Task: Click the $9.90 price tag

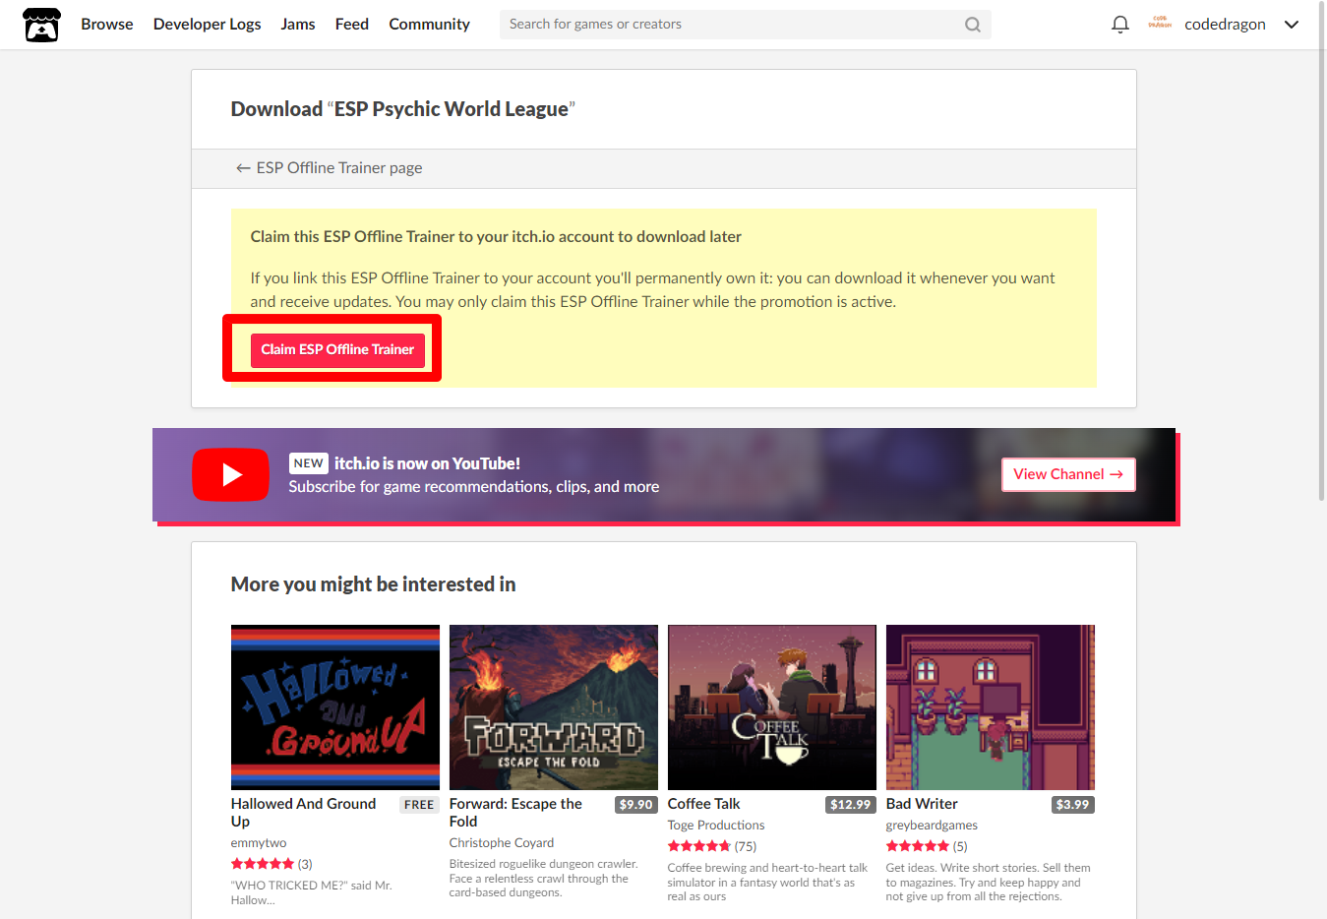Action: pyautogui.click(x=636, y=805)
